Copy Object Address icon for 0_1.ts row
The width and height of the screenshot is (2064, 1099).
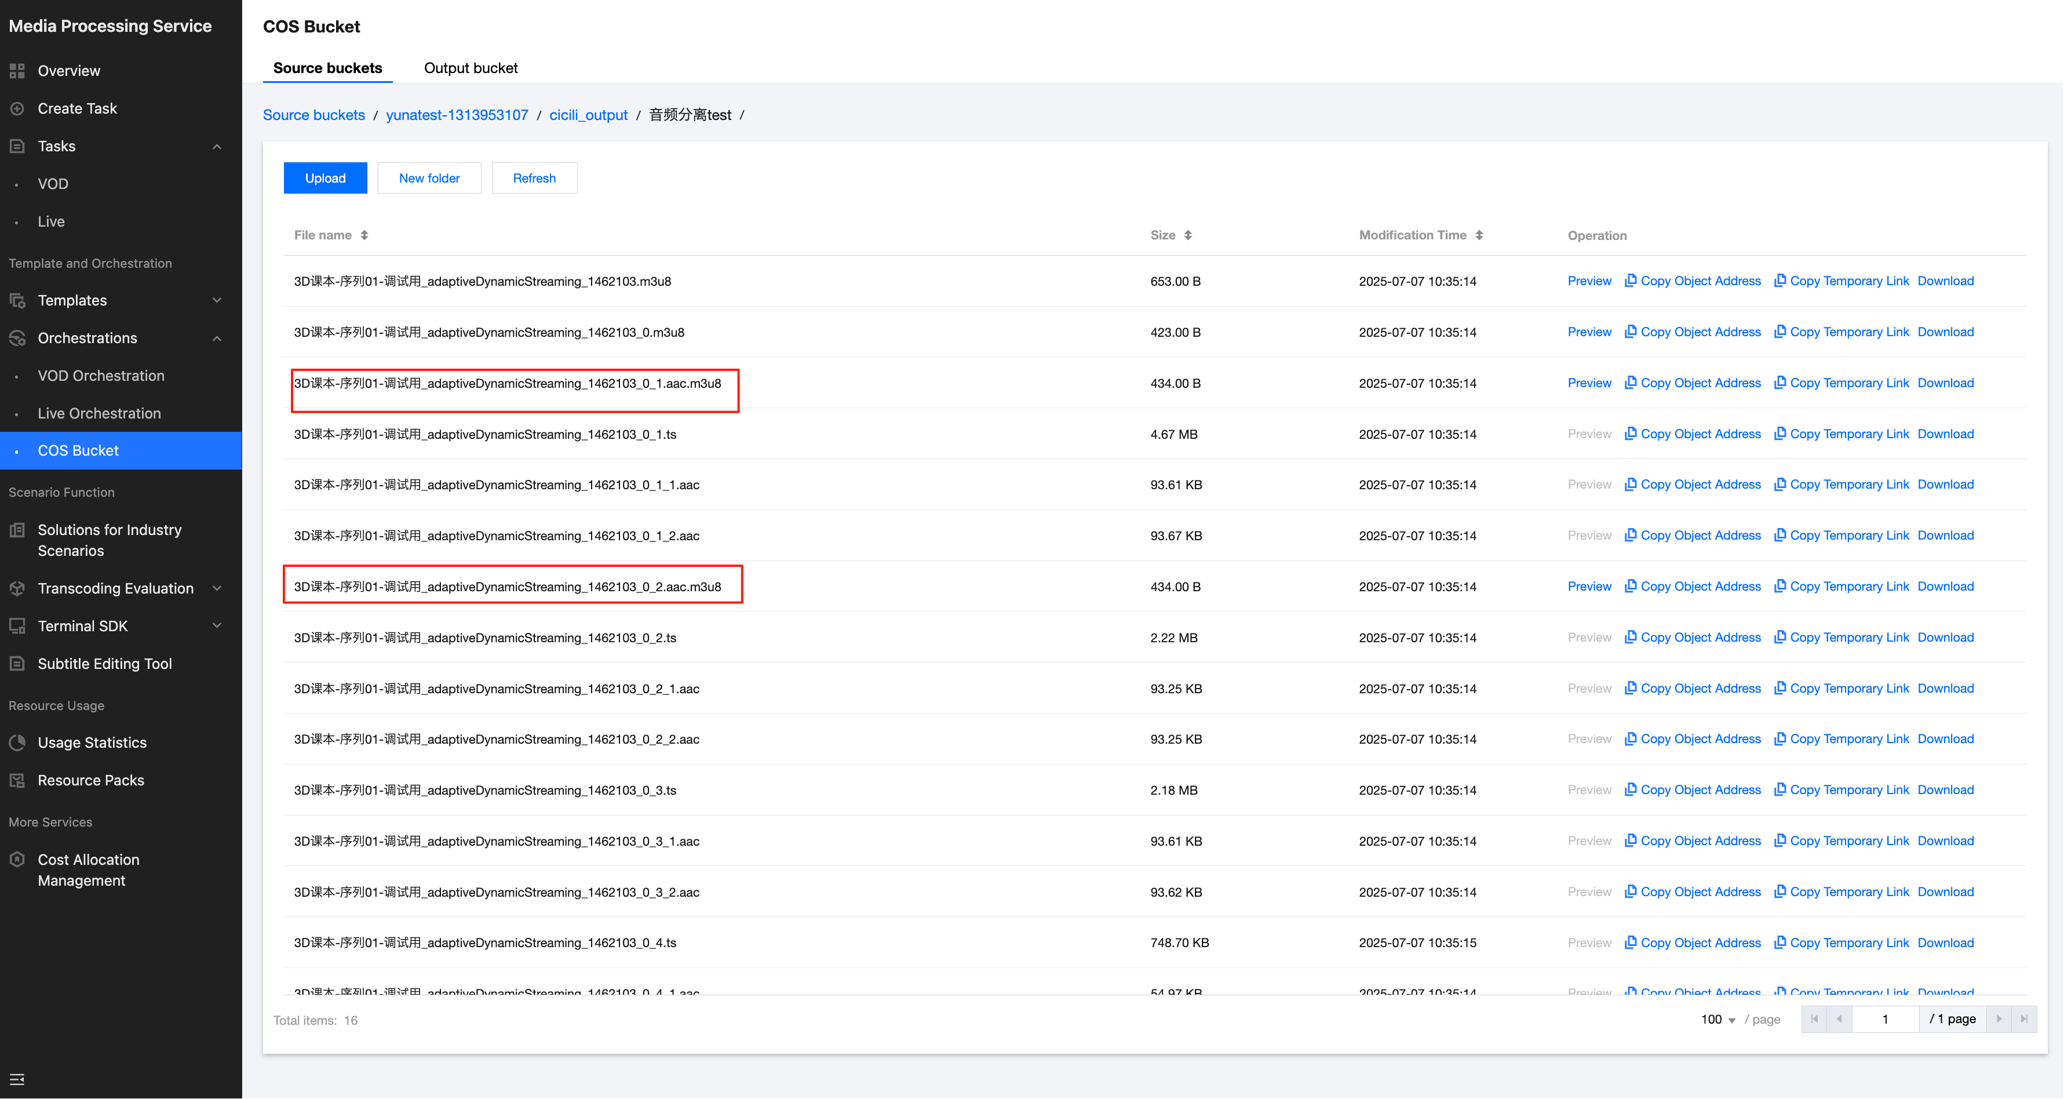point(1631,434)
